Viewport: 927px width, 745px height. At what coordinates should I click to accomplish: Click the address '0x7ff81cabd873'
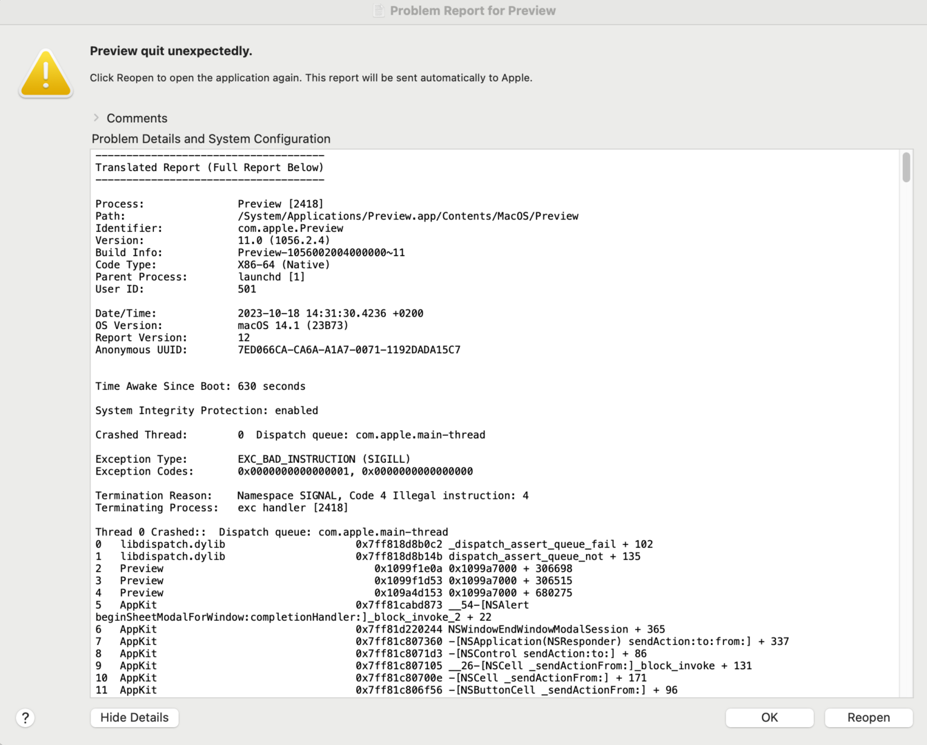point(399,605)
